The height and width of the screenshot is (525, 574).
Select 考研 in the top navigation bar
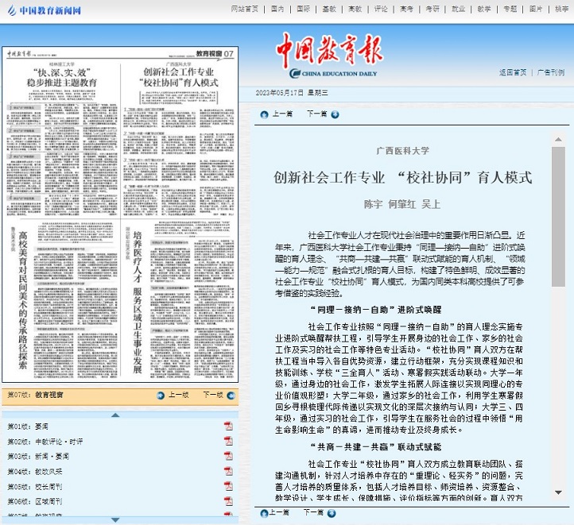pyautogui.click(x=432, y=9)
